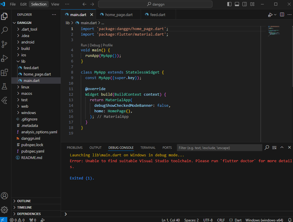Click the danggn command center search box
293x222 pixels.
tap(155, 4)
